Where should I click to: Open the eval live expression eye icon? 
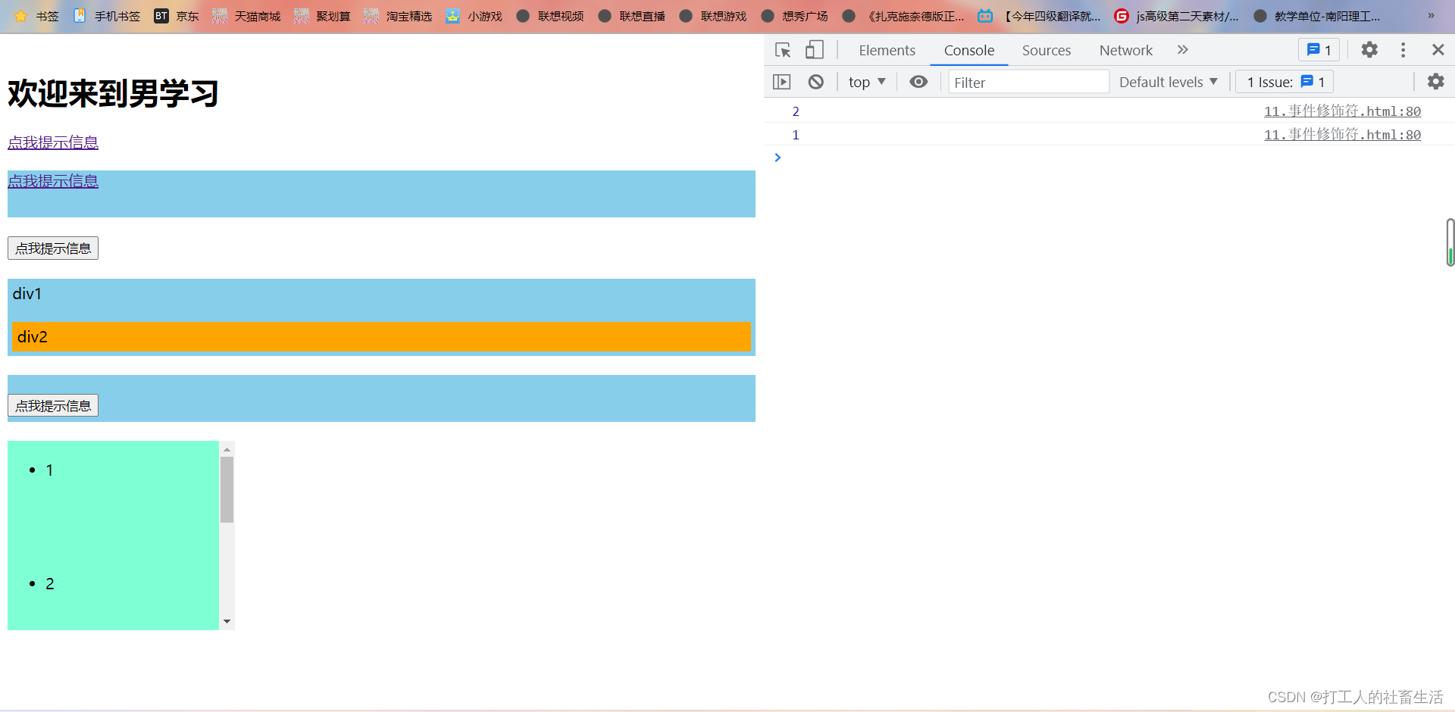pyautogui.click(x=918, y=82)
